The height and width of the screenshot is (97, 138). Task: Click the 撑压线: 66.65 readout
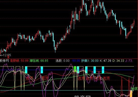tap(39, 61)
